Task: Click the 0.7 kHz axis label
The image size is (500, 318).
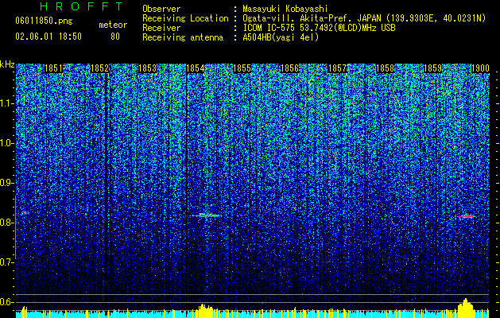Action: 7,262
